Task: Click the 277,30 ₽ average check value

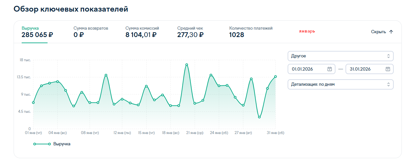Action: pyautogui.click(x=191, y=35)
